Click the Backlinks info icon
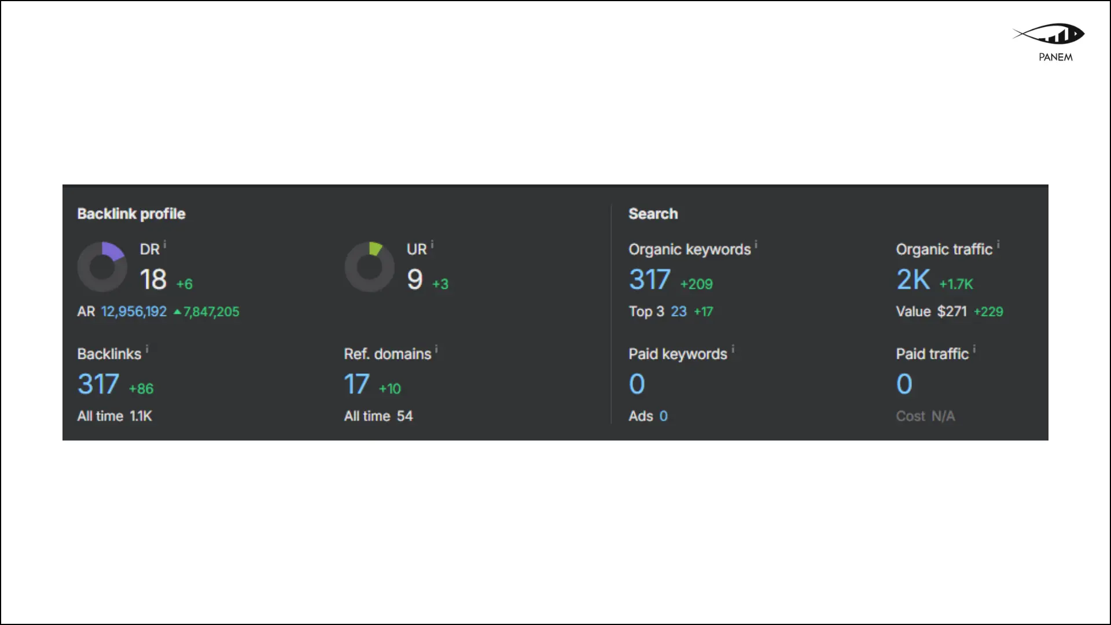Viewport: 1111px width, 625px height. click(147, 349)
